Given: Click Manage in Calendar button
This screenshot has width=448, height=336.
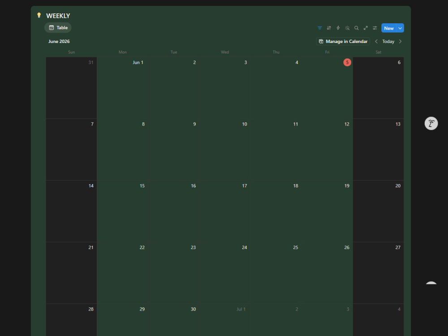Looking at the screenshot, I should [x=343, y=41].
